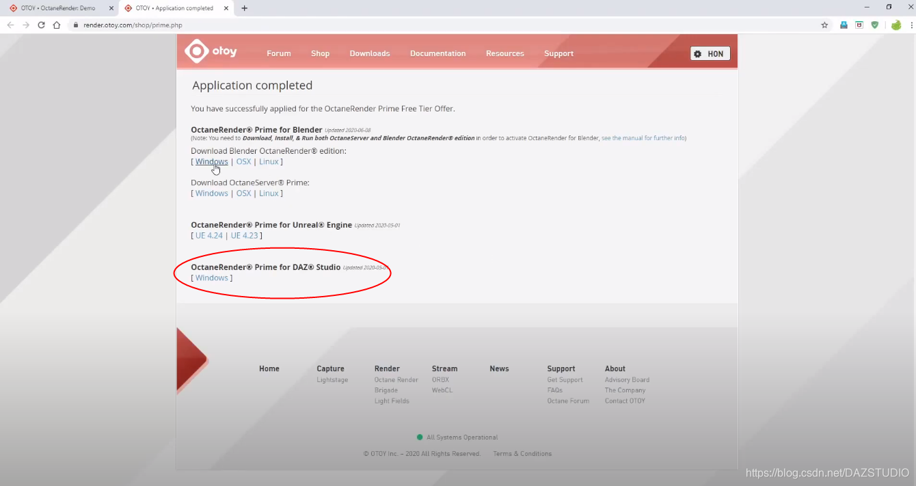Viewport: 916px width, 486px height.
Task: Open the Shop menu item
Action: (x=320, y=53)
